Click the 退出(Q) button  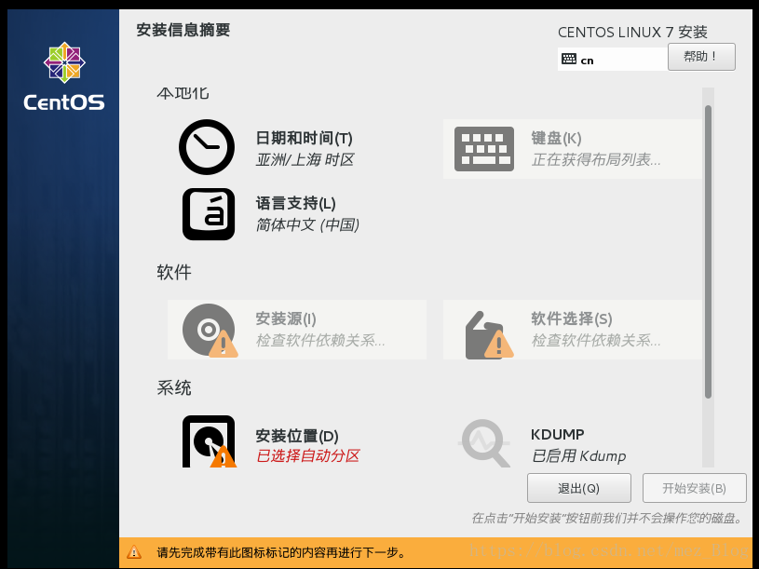click(578, 487)
